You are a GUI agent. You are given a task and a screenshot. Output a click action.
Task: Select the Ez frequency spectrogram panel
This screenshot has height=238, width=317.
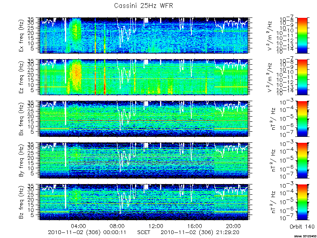(144, 77)
